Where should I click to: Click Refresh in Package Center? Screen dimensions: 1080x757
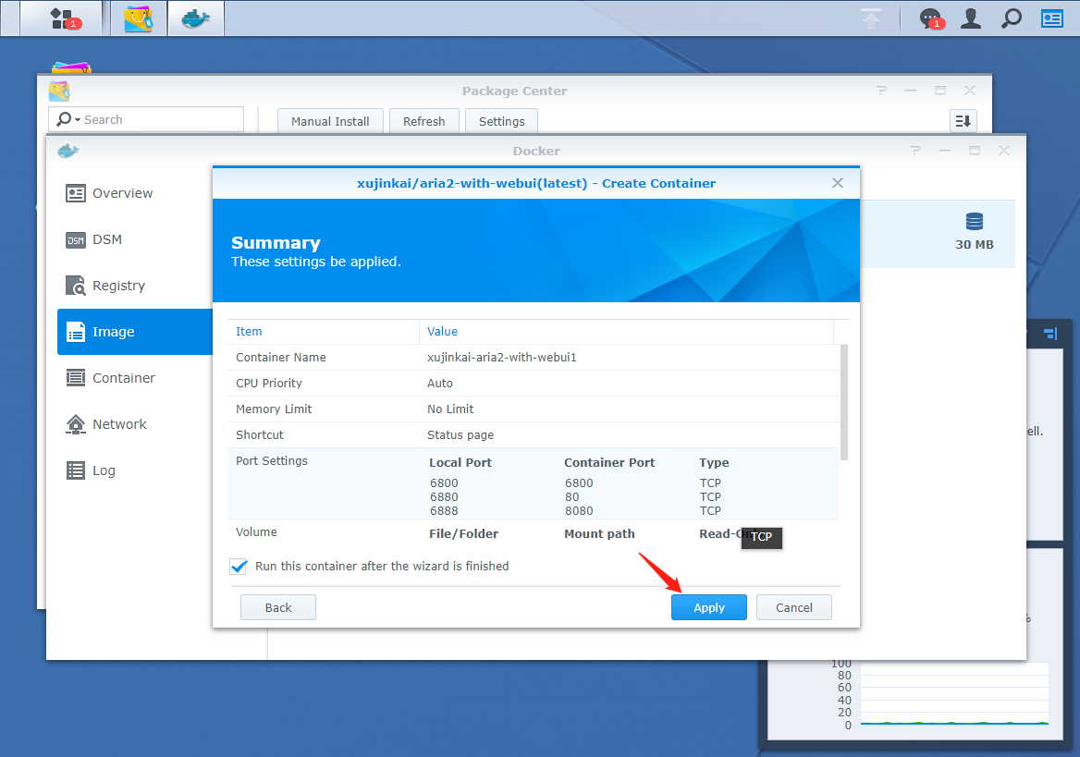[x=423, y=121]
